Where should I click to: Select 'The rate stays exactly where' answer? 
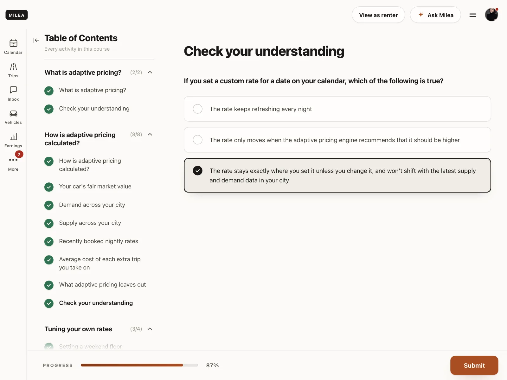337,175
